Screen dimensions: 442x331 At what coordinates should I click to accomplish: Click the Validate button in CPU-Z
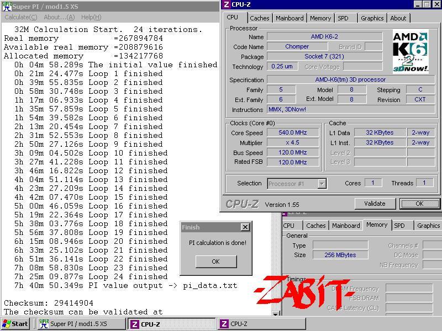pyautogui.click(x=375, y=204)
